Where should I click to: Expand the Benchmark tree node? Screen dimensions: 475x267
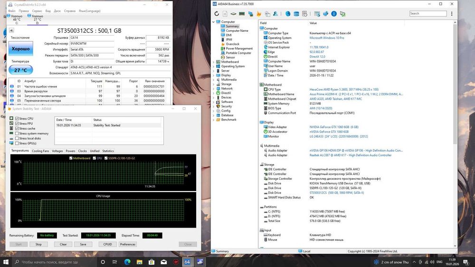pyautogui.click(x=213, y=120)
